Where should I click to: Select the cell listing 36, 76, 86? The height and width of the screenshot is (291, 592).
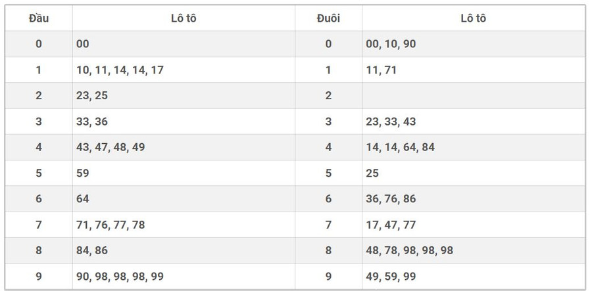click(x=391, y=199)
